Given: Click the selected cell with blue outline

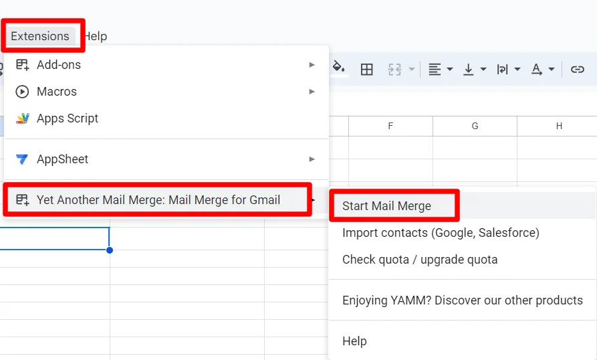Looking at the screenshot, I should pyautogui.click(x=54, y=238).
